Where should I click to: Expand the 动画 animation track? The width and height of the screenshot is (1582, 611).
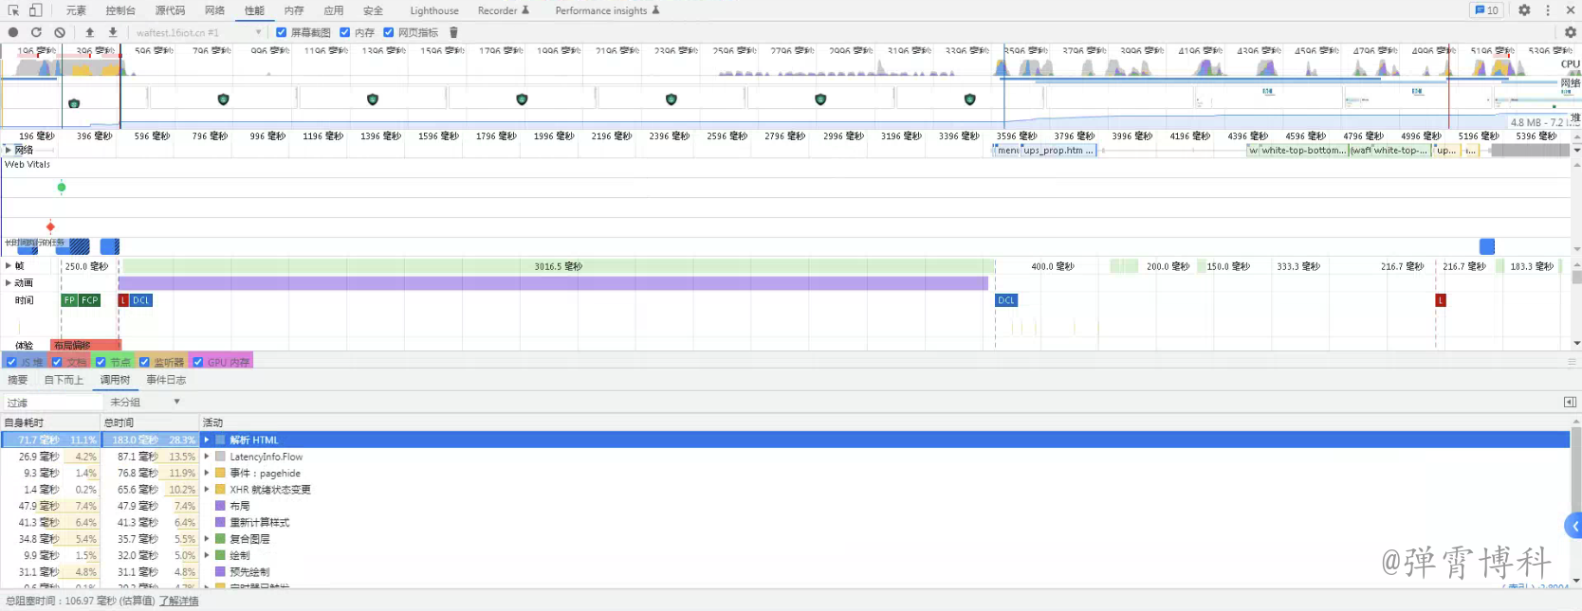coord(8,283)
